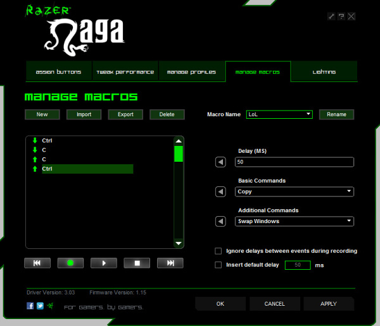Screen dimensions: 380x326
Task: Open the Facebook icon link
Action: coord(30,306)
